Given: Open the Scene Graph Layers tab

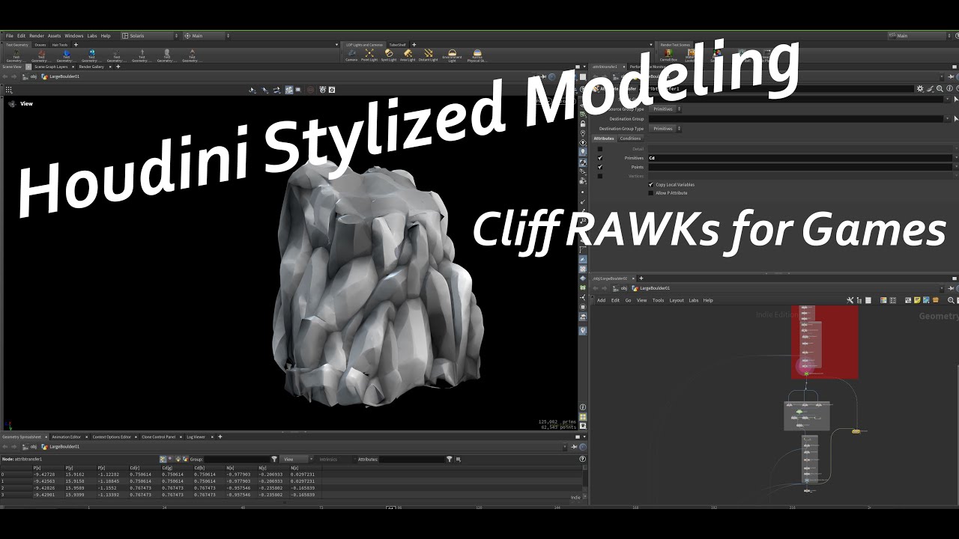Looking at the screenshot, I should coord(52,67).
